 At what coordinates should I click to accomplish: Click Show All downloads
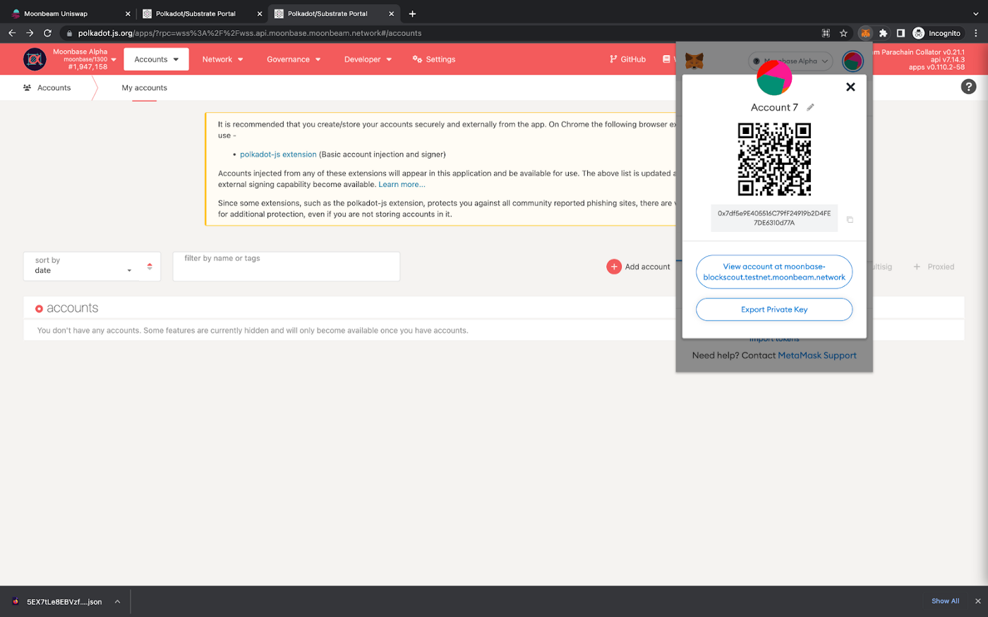click(945, 601)
